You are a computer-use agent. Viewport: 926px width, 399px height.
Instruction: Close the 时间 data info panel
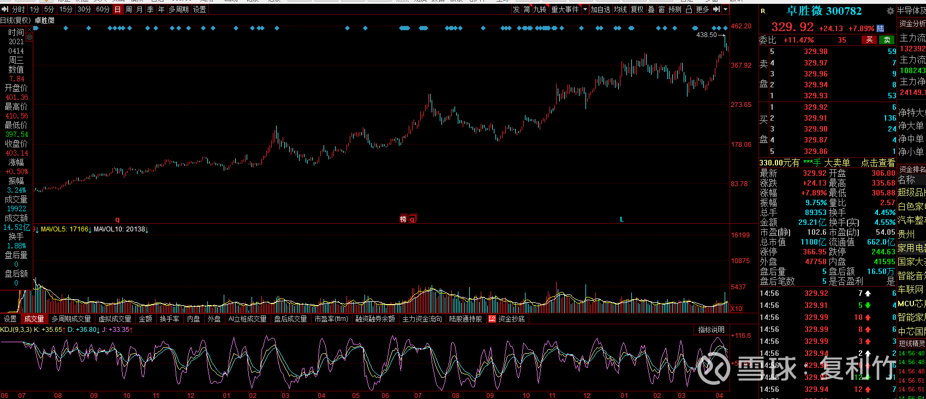click(x=29, y=29)
